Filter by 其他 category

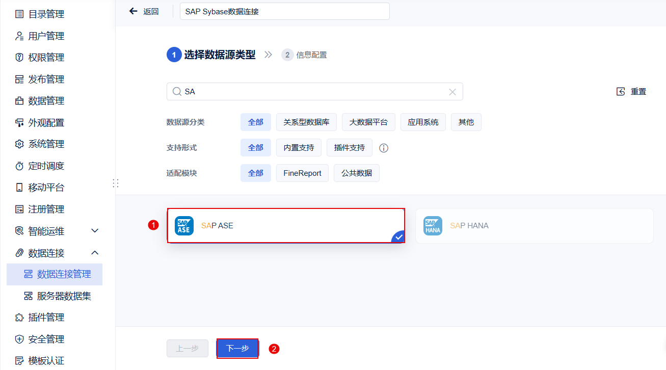click(466, 122)
